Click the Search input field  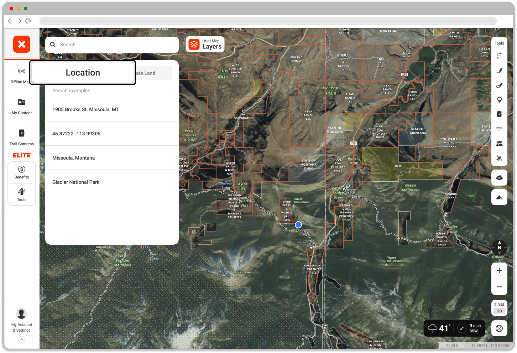pyautogui.click(x=112, y=45)
